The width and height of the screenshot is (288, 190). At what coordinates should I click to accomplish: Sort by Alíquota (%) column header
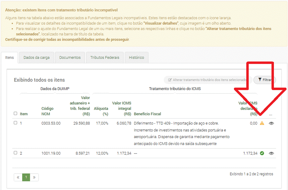tap(101, 111)
